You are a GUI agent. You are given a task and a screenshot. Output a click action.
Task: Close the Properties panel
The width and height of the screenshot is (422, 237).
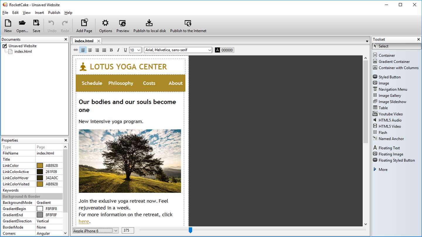66,140
